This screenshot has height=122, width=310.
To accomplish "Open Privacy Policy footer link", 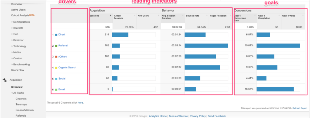I will pos(198,116).
